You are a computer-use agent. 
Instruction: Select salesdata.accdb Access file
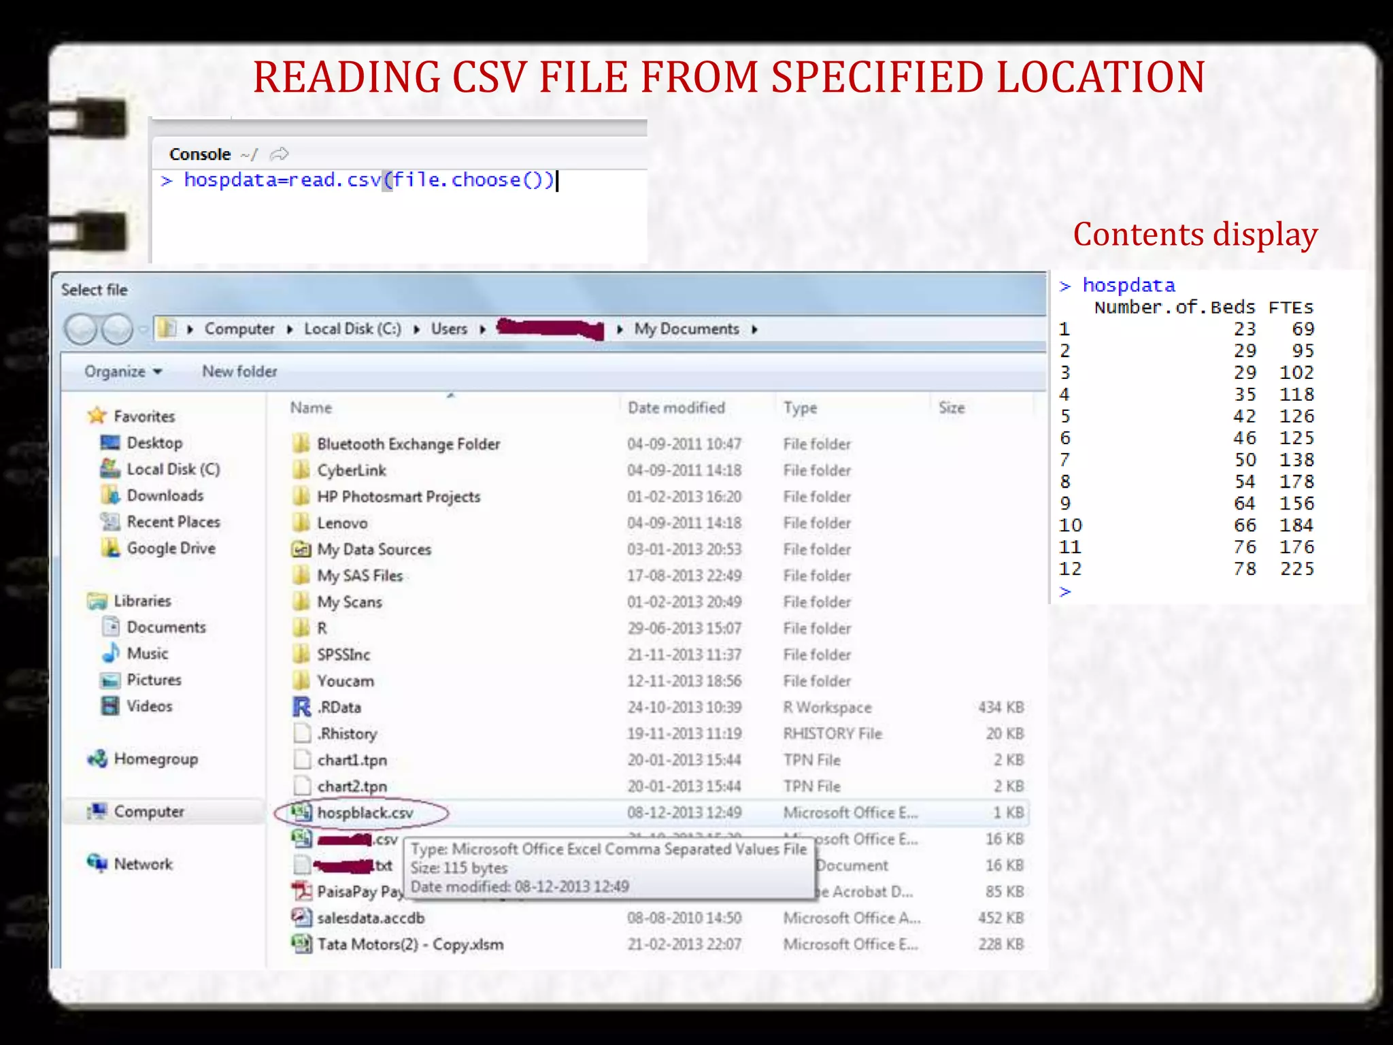(x=370, y=918)
